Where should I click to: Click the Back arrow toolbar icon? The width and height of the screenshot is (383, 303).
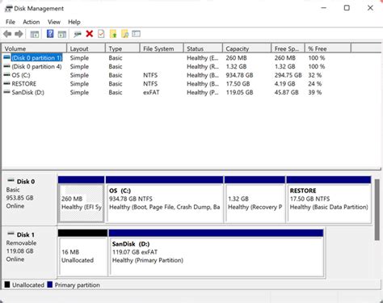(7, 34)
